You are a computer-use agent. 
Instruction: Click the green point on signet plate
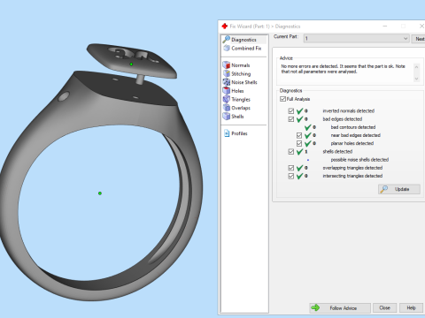tap(131, 64)
